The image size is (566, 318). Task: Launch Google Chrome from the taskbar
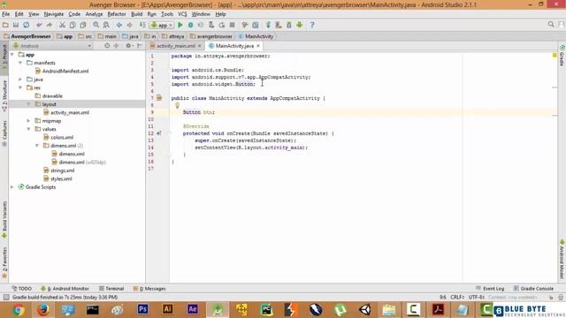coord(18,310)
